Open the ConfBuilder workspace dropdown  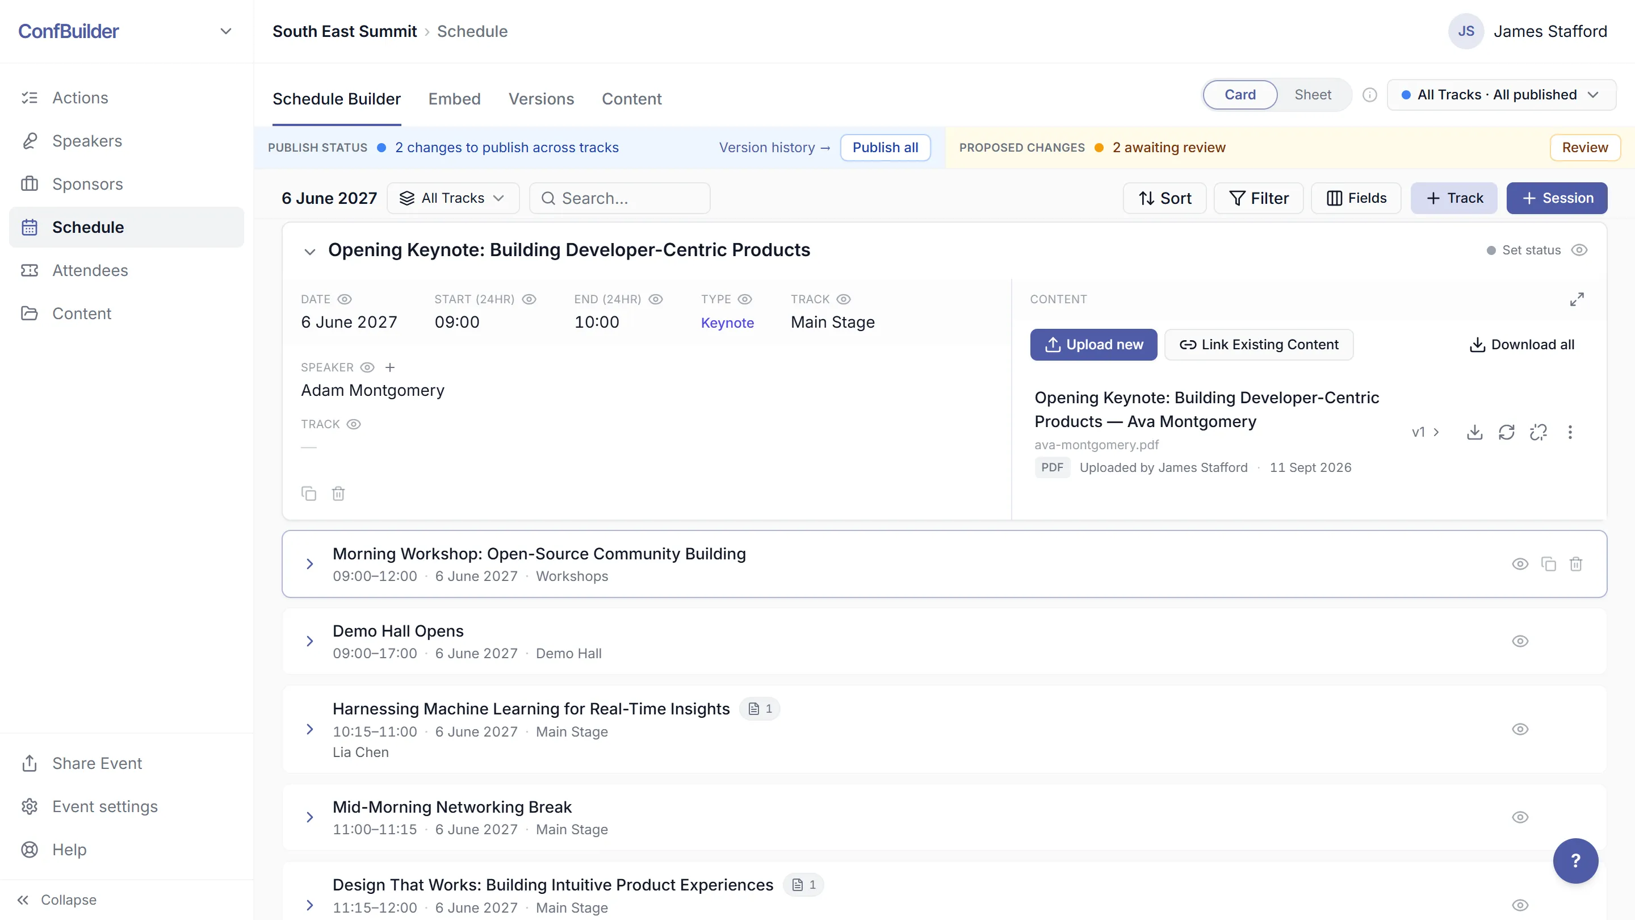point(225,31)
